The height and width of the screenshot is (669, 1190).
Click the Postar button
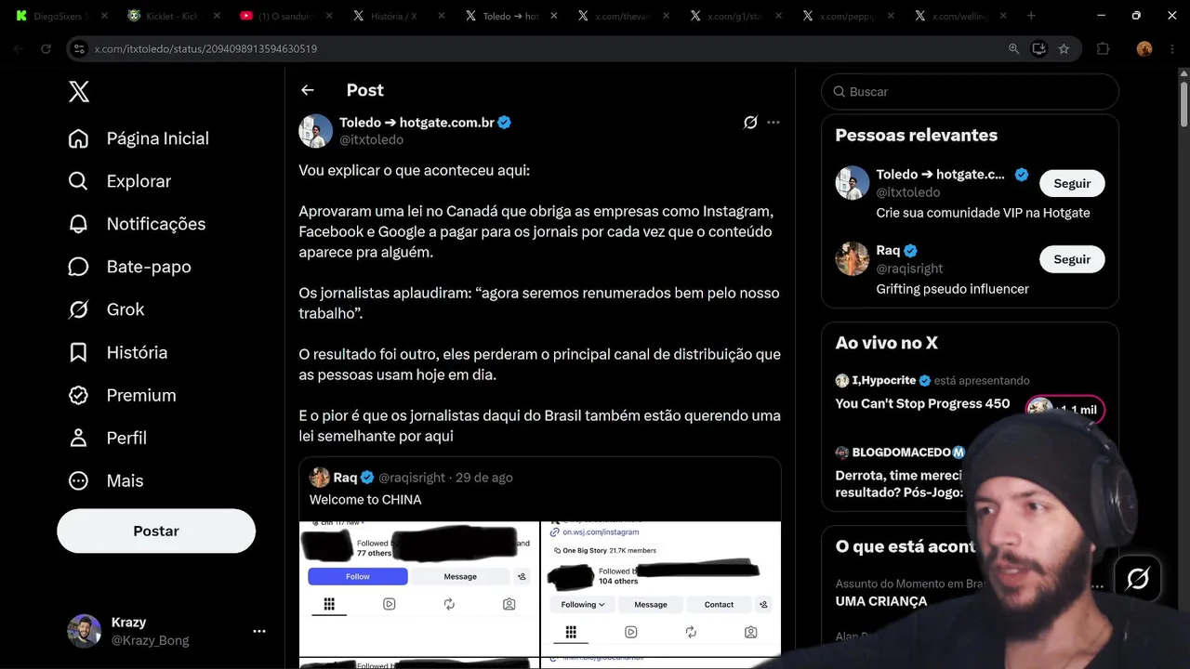coord(156,531)
